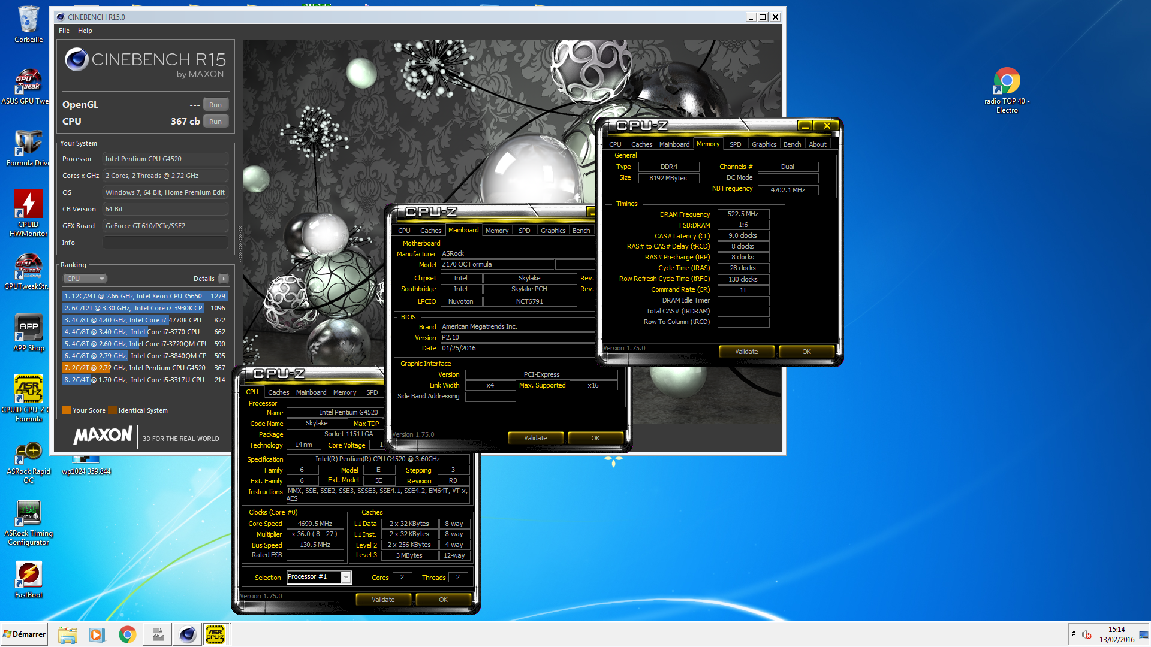1151x647 pixels.
Task: Open Windows Media Player from the taskbar
Action: [x=97, y=634]
